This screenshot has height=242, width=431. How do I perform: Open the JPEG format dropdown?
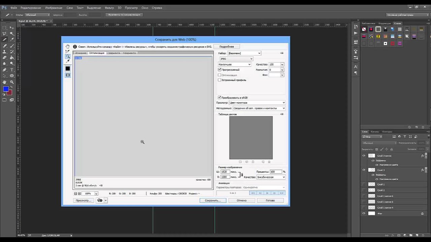click(x=236, y=59)
